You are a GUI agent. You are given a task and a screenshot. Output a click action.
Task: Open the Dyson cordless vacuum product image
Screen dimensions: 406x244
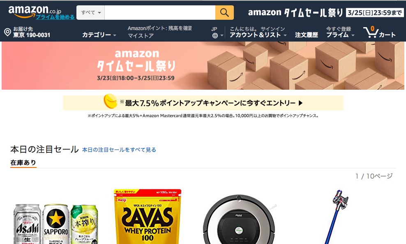tap(337, 217)
